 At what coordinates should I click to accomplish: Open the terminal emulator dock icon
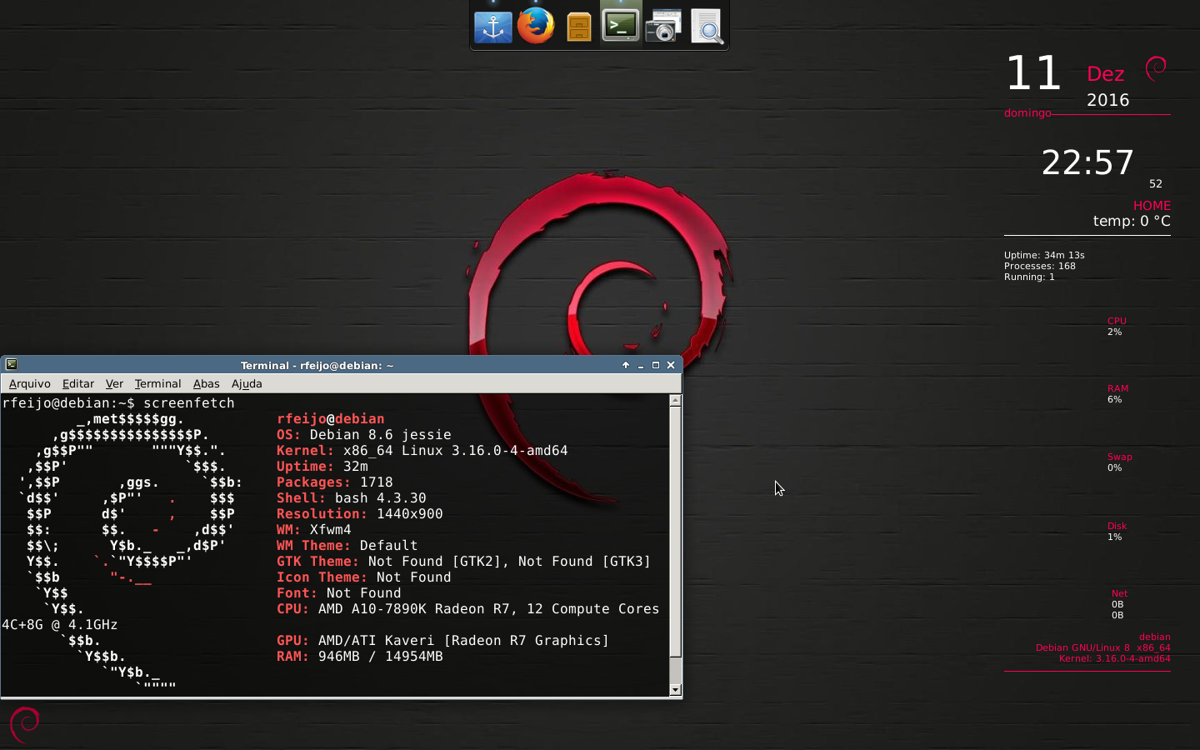coord(621,26)
